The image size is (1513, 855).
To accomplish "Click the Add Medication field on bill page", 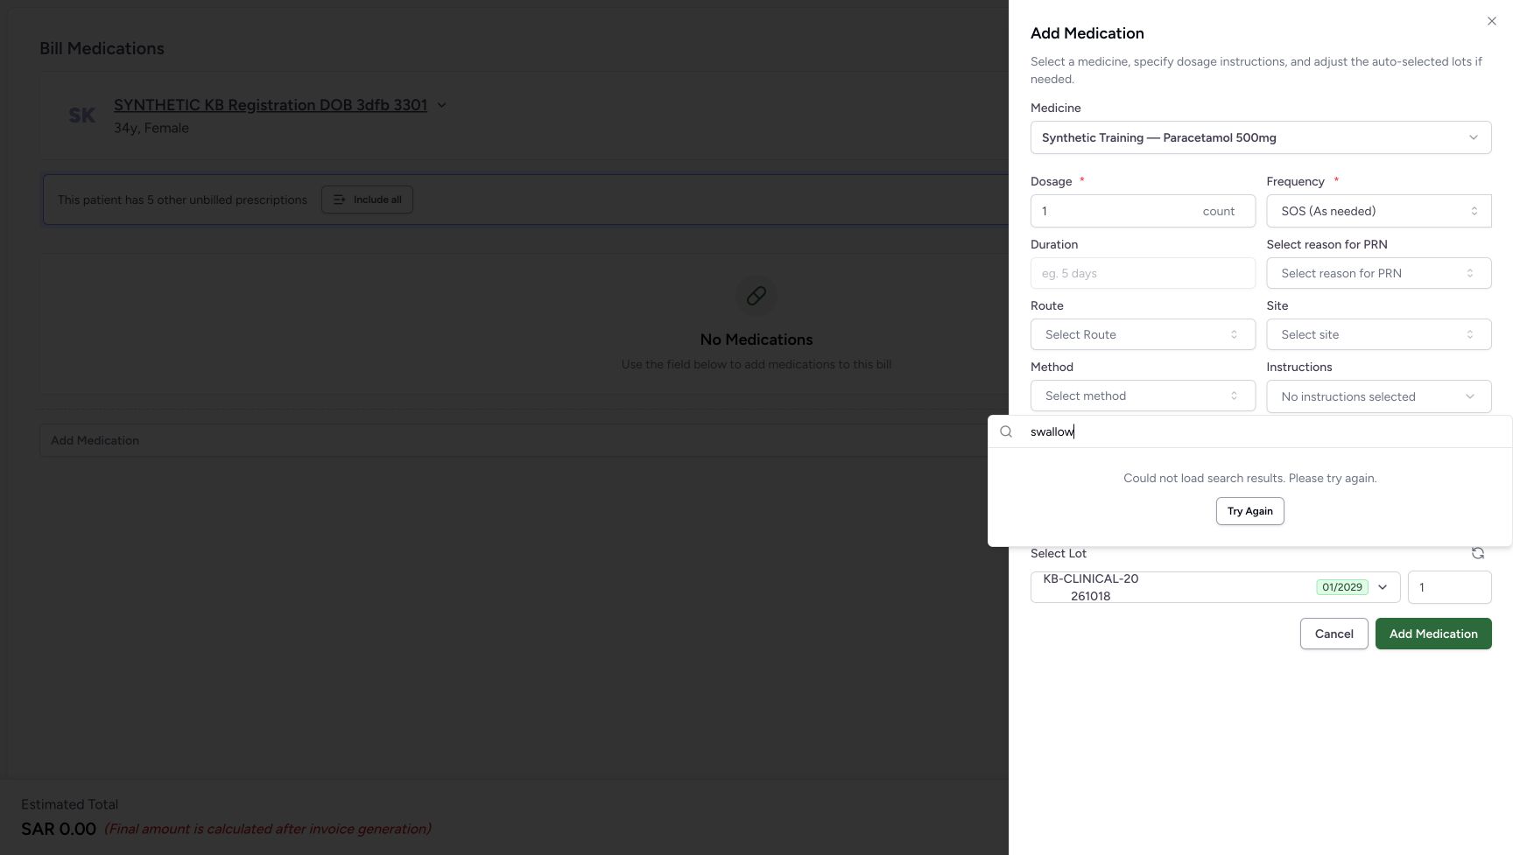I will 524,440.
